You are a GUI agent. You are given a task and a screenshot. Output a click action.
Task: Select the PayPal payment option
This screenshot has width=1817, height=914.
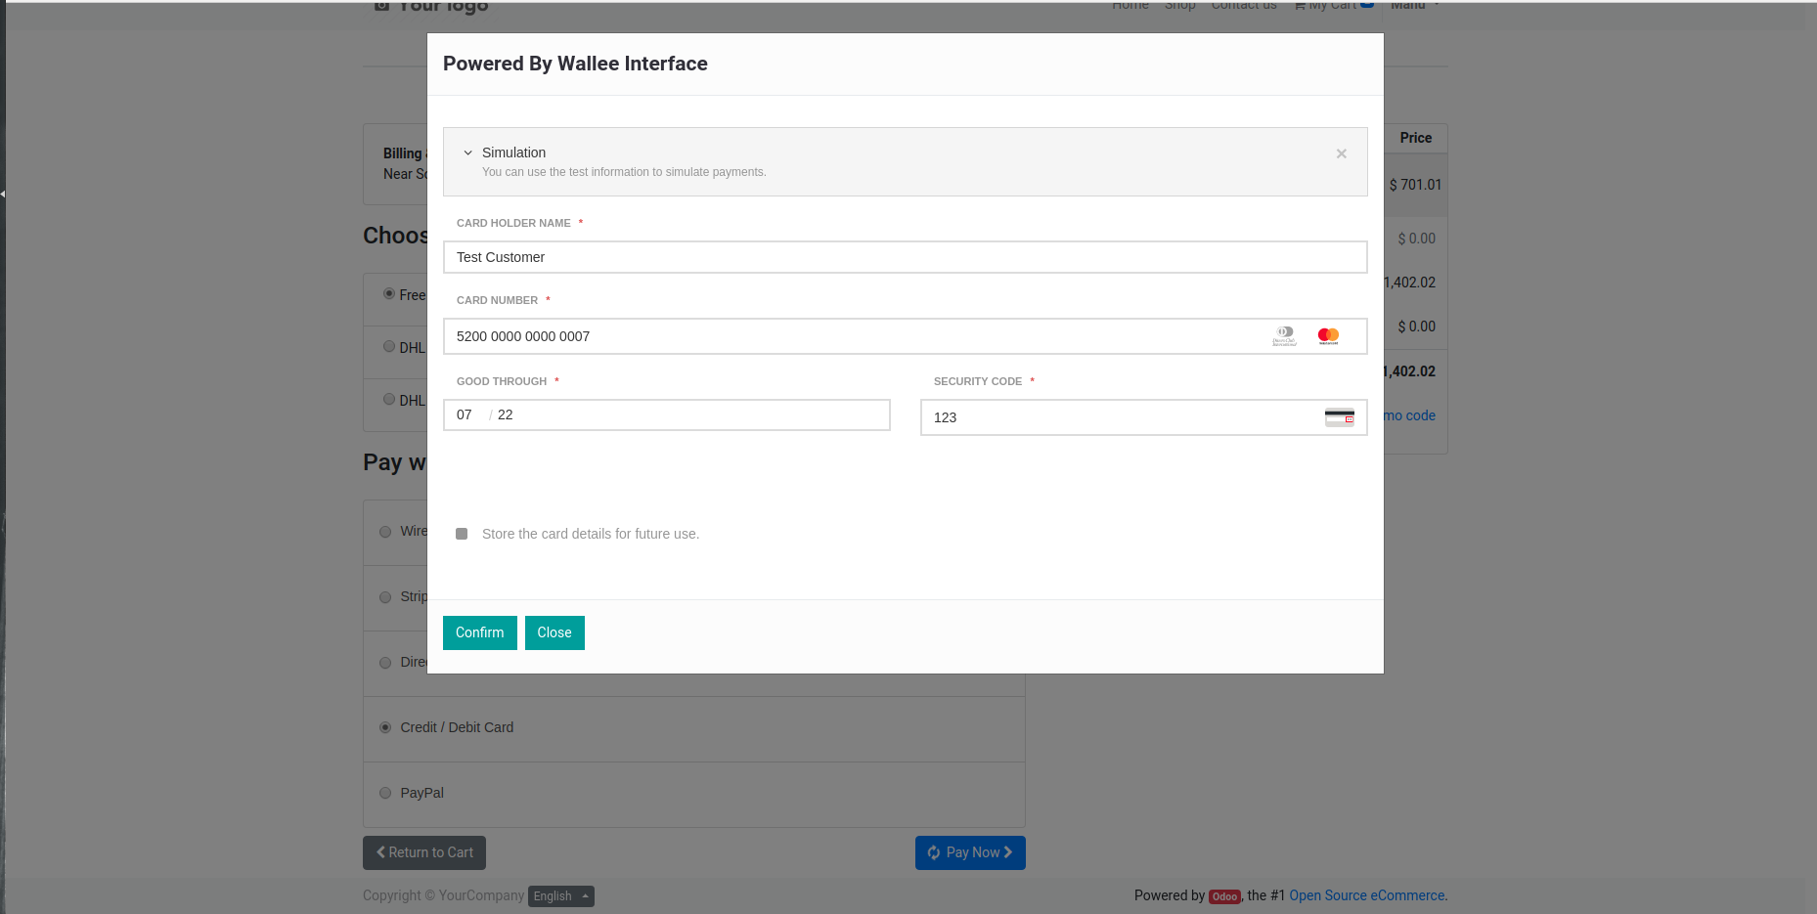(x=385, y=793)
